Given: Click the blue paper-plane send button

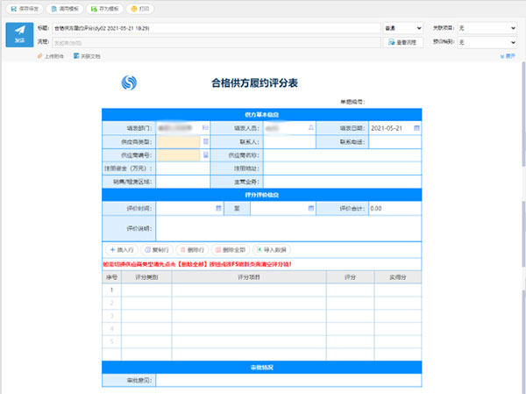Looking at the screenshot, I should [x=19, y=34].
